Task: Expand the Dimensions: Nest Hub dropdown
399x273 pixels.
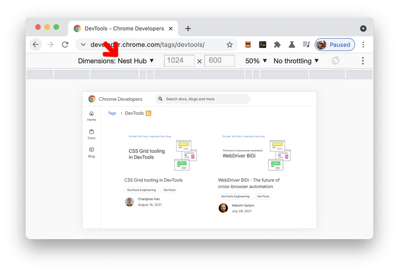Action: [116, 61]
